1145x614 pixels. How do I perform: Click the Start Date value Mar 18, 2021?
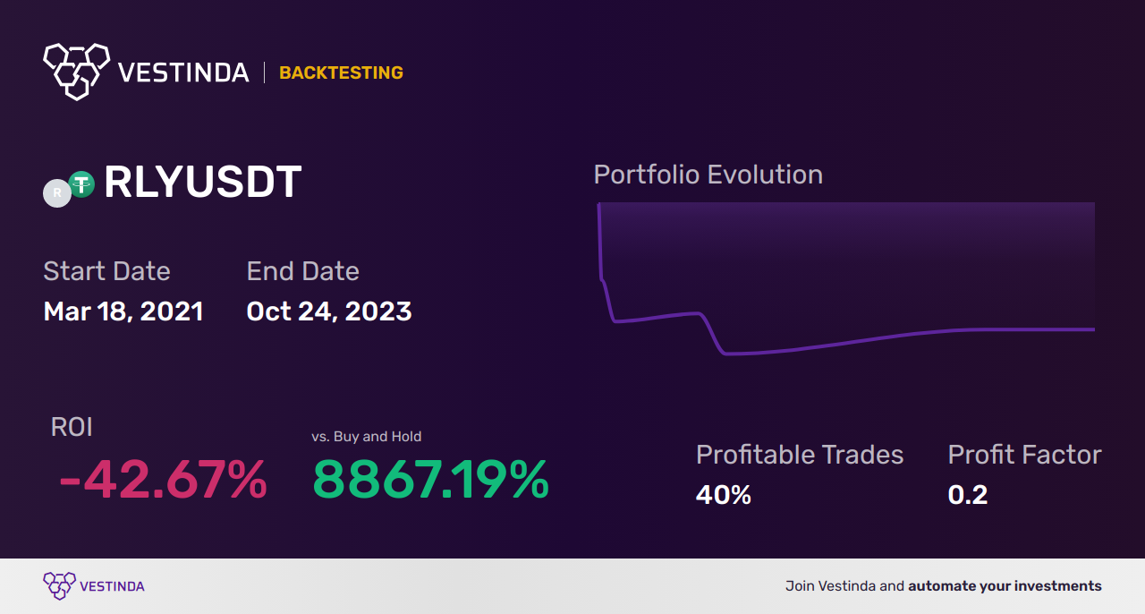point(123,311)
